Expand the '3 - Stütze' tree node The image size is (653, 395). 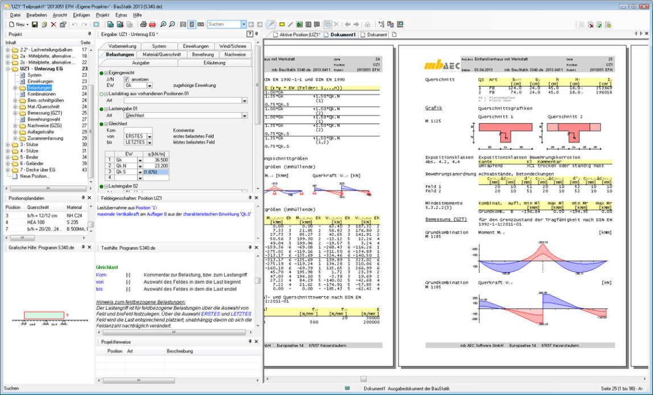tap(8, 145)
